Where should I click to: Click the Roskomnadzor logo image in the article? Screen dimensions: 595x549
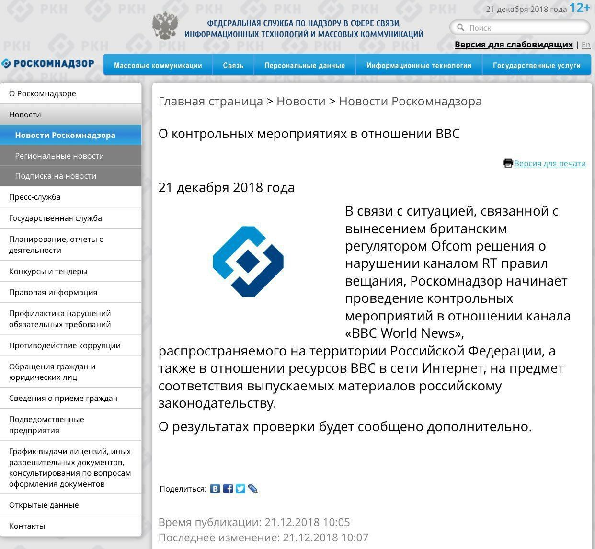248,262
